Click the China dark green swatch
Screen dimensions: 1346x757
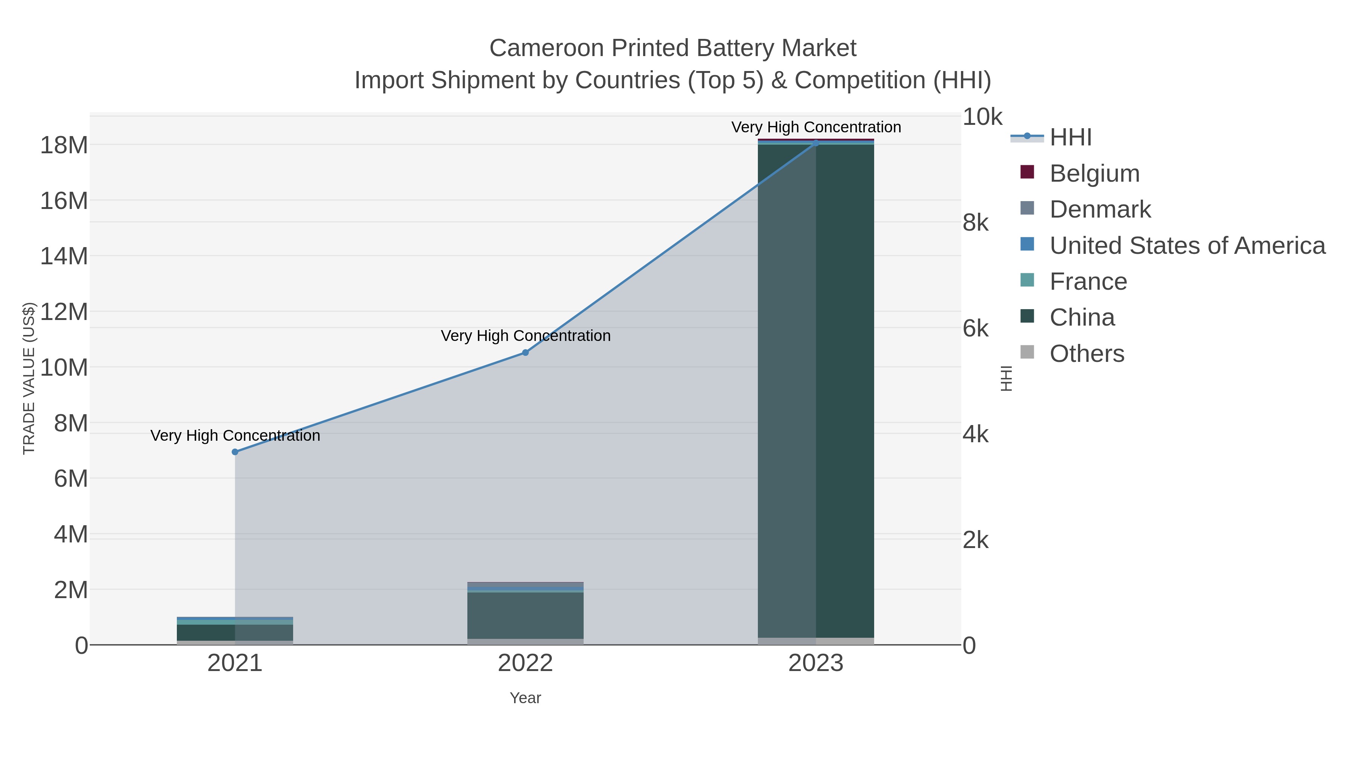coord(1027,316)
